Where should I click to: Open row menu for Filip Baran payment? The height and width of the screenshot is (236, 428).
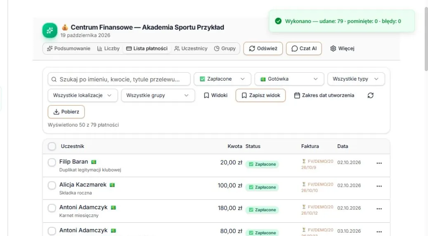click(379, 163)
